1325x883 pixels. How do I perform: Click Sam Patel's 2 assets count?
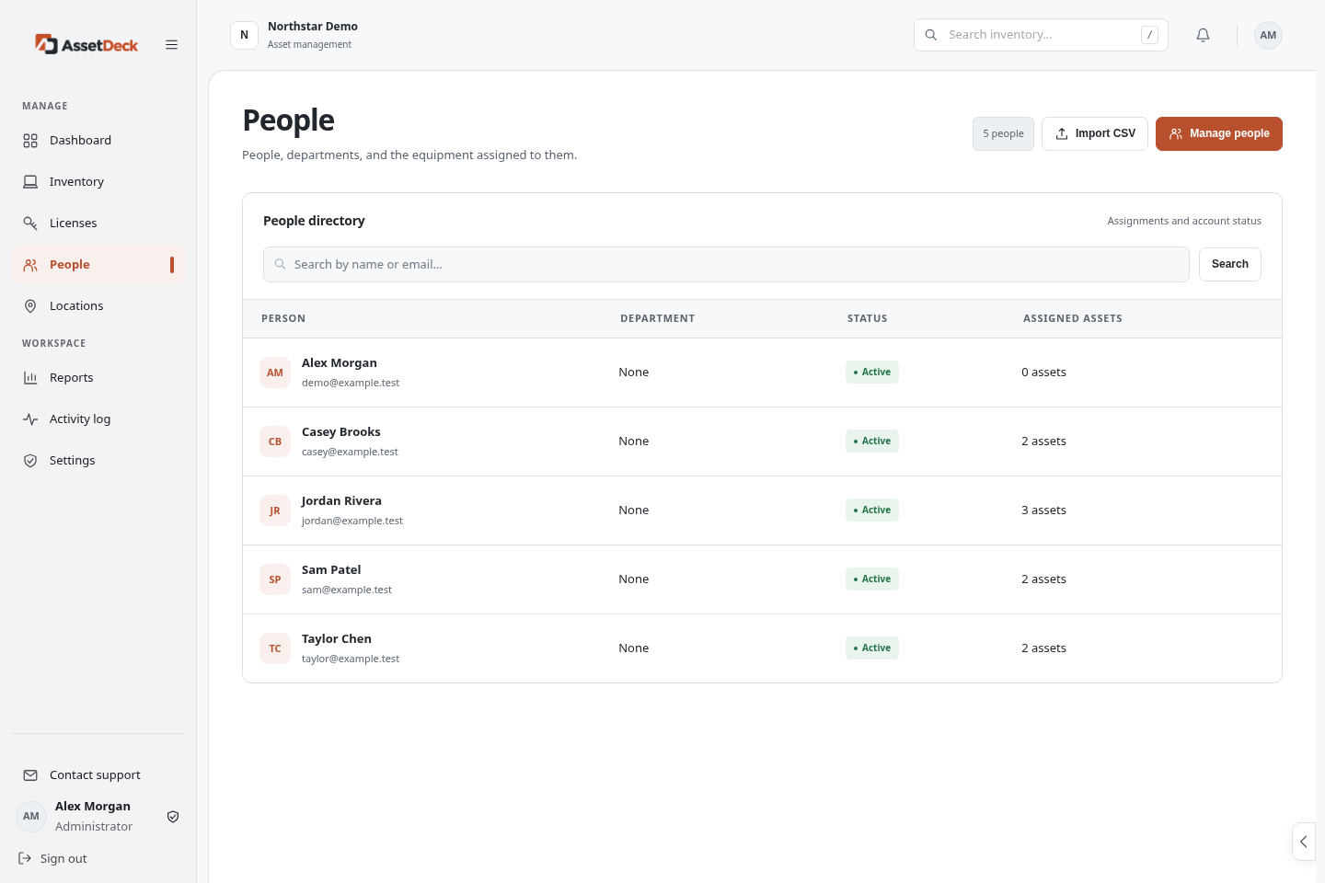[1043, 579]
